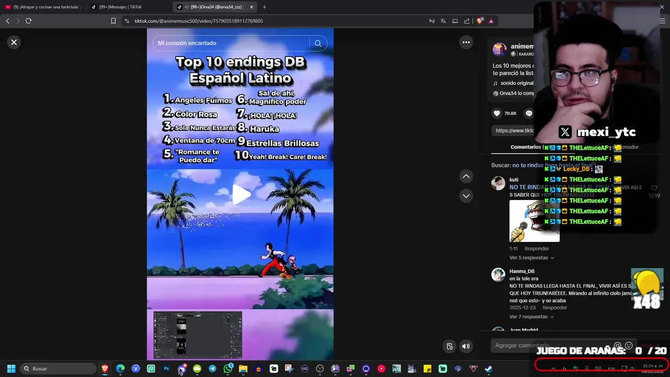Click search link 'no te rindas llega hasta el final'
This screenshot has height=377, width=670.
click(x=554, y=165)
